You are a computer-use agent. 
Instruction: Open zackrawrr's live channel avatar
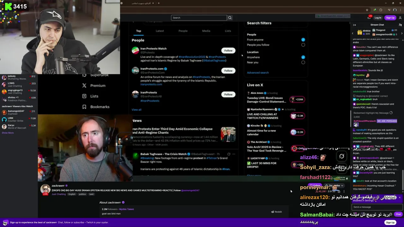[x=45, y=189]
